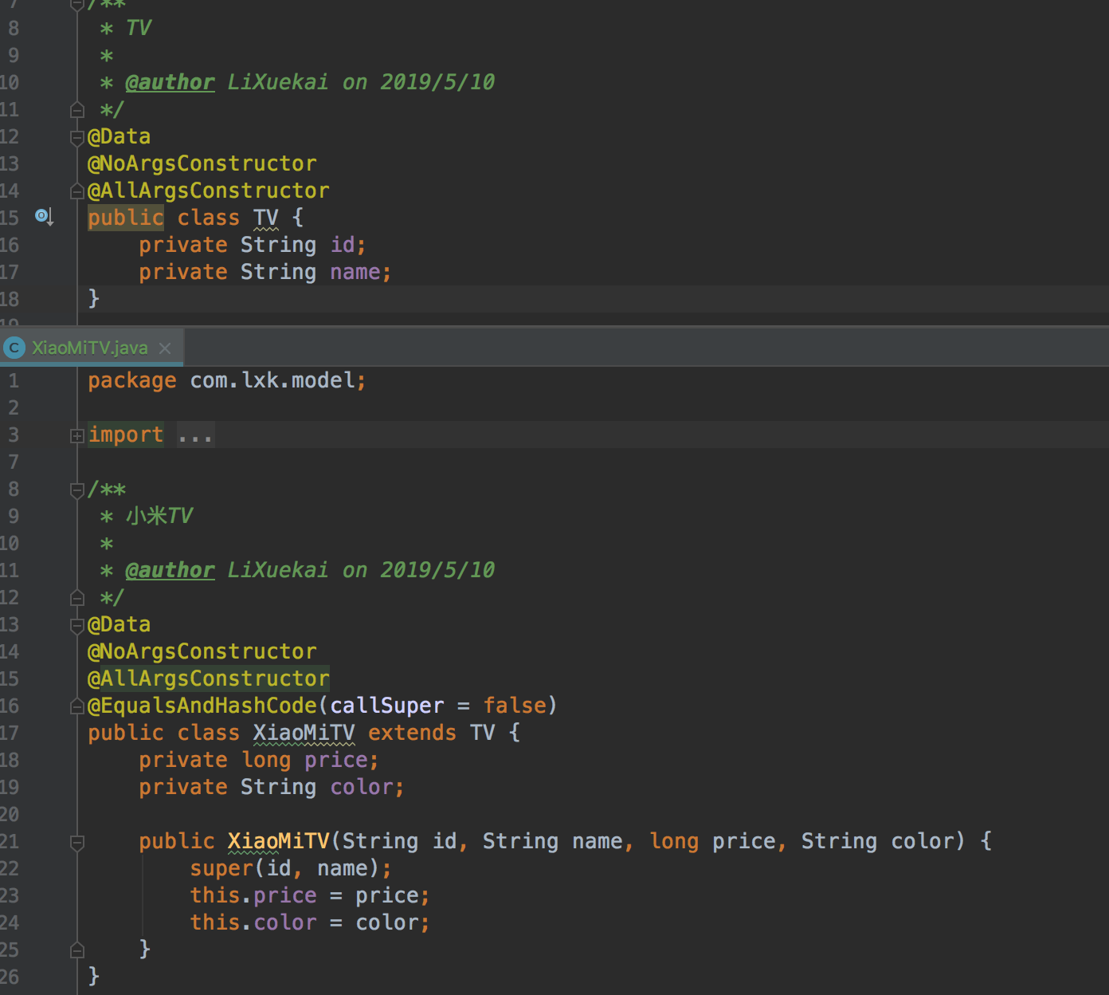The image size is (1109, 995).
Task: Click the callSuper parameter
Action: pyautogui.click(x=387, y=706)
